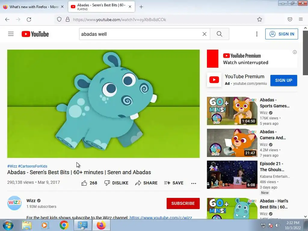Click the DISLIKE thumbs down button
308x231 pixels.
click(116, 183)
